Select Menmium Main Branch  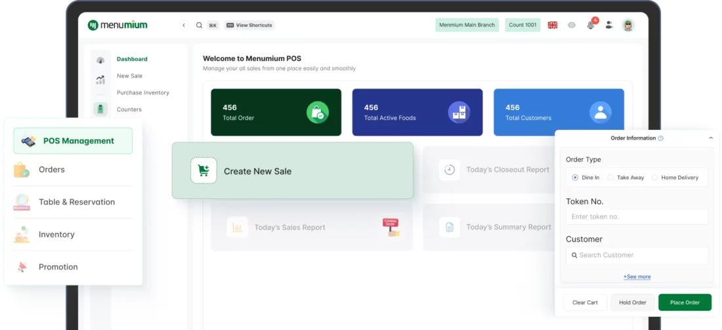[467, 25]
